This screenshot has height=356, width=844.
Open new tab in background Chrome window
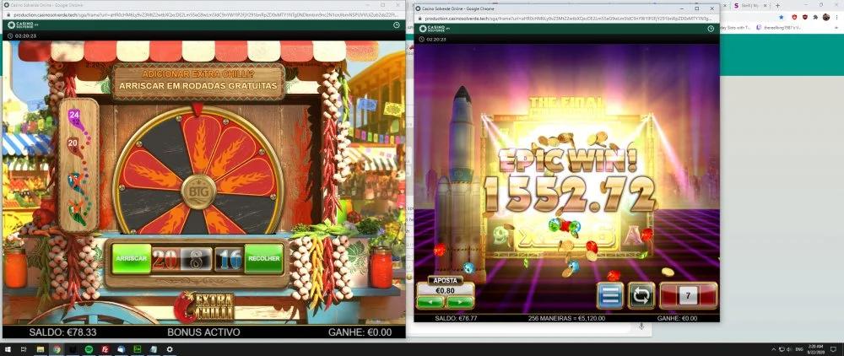click(x=777, y=5)
